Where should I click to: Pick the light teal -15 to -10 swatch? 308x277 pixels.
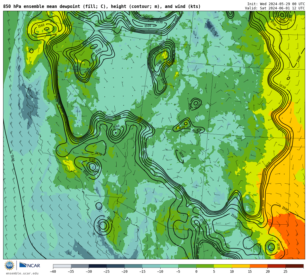[x=151, y=266]
